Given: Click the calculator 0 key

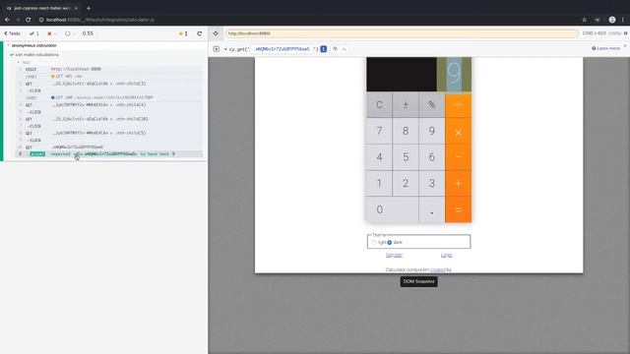Looking at the screenshot, I should point(392,209).
